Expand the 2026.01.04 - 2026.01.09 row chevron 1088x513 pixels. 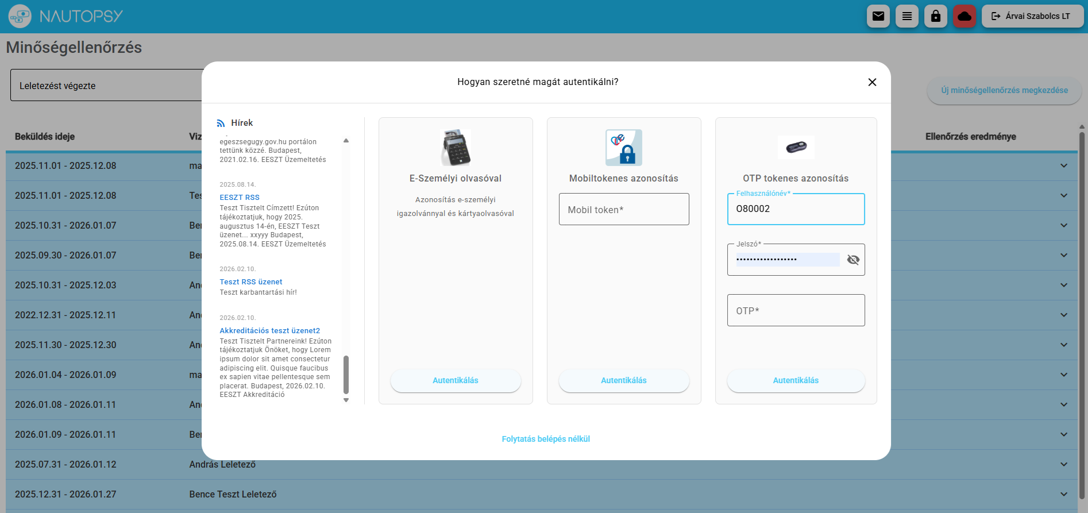[1063, 375]
